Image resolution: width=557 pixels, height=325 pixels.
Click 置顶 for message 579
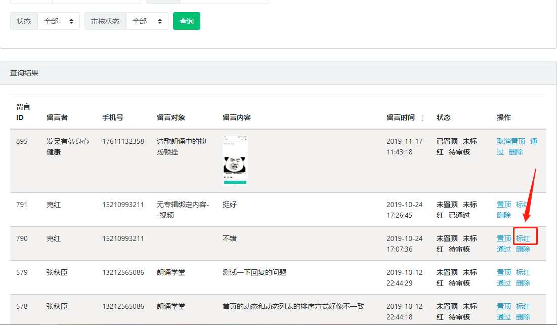[x=504, y=272]
